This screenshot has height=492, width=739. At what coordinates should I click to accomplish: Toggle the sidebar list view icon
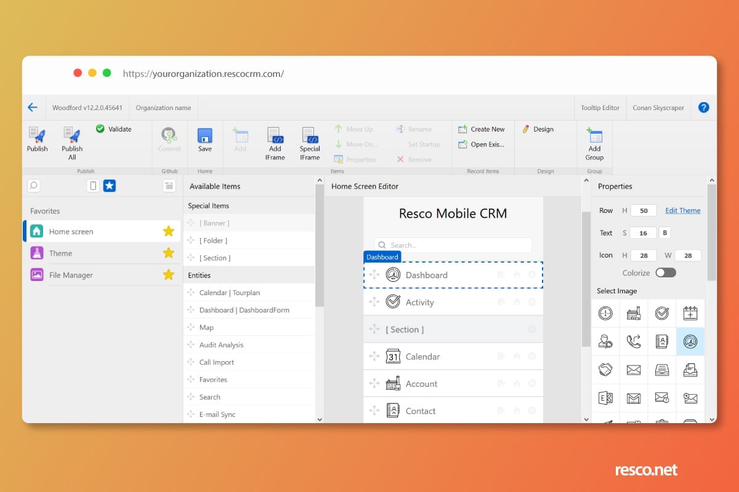(168, 186)
